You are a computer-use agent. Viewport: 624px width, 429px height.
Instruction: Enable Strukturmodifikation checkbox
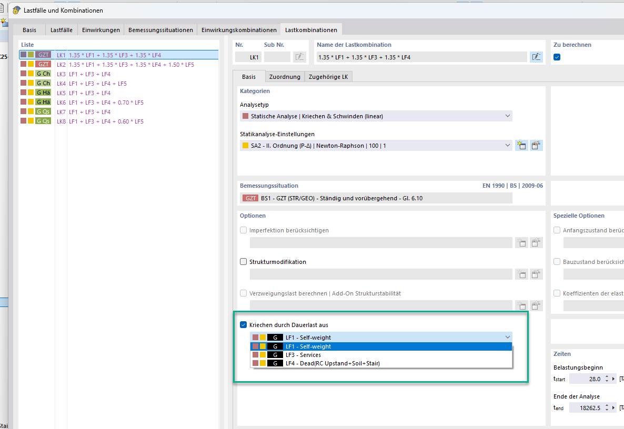pyautogui.click(x=243, y=262)
